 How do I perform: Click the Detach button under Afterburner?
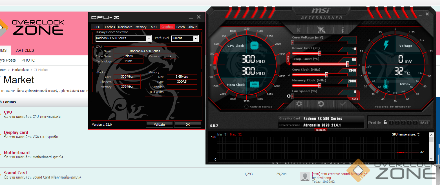pyautogui.click(x=321, y=130)
